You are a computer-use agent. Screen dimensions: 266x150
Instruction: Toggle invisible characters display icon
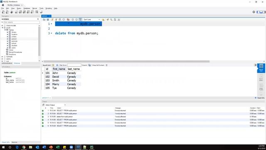pyautogui.click(x=115, y=20)
